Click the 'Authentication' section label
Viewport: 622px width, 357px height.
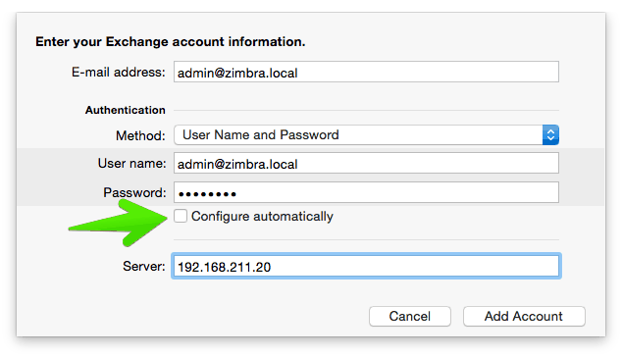click(125, 110)
